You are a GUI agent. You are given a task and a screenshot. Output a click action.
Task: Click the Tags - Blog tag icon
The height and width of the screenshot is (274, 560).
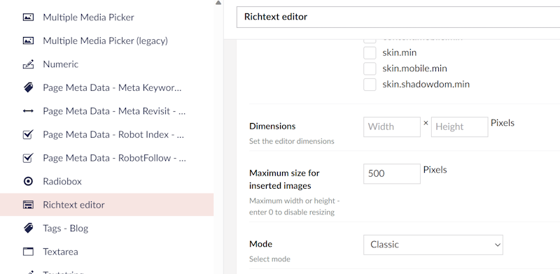28,229
